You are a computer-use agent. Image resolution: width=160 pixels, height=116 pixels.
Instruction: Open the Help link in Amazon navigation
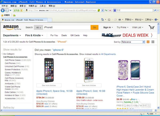[85, 35]
